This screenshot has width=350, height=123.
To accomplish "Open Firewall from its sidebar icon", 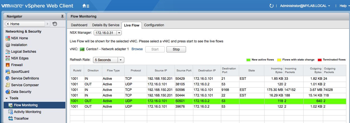I will click(x=8, y=65).
